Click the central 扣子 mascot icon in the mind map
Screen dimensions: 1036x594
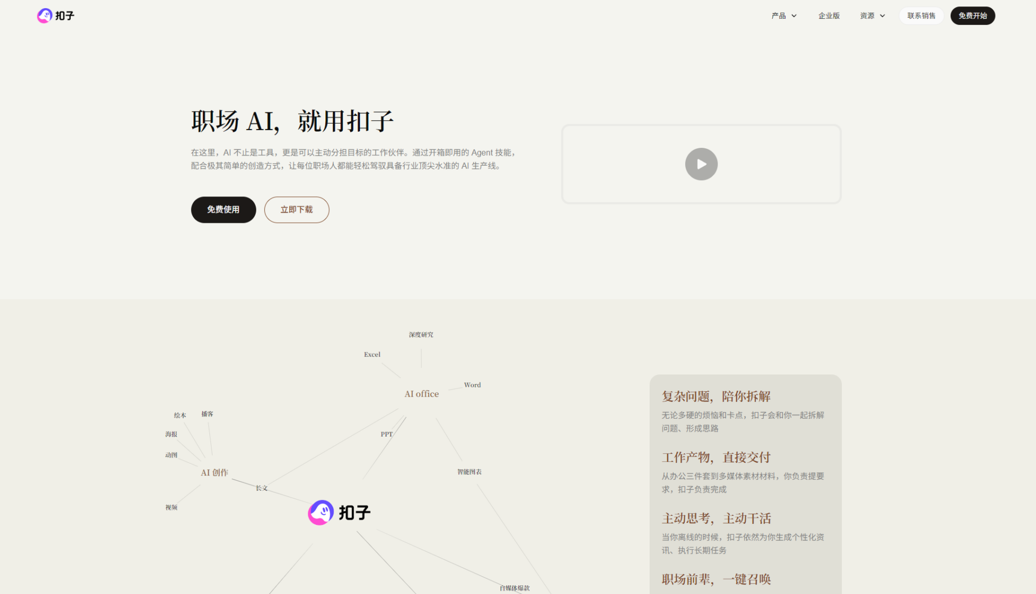click(321, 512)
